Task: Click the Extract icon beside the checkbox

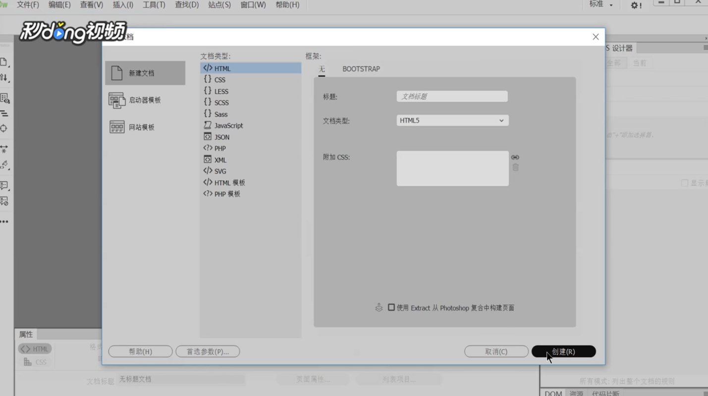Action: tap(379, 307)
